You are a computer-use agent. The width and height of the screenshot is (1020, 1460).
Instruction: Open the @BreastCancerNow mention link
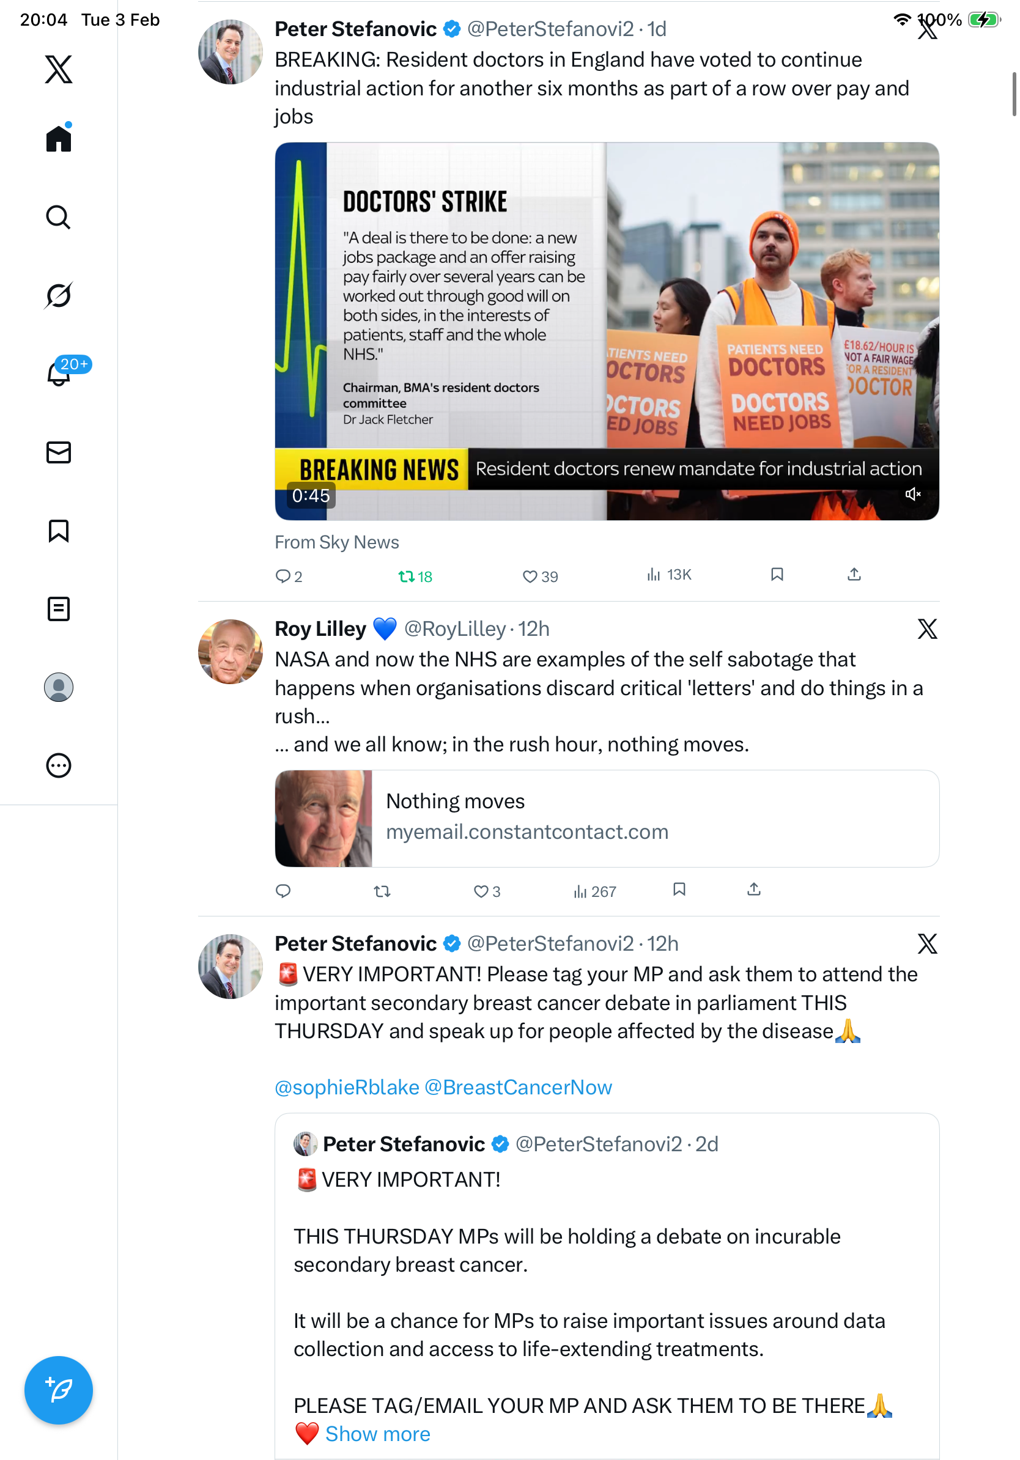(x=517, y=1086)
